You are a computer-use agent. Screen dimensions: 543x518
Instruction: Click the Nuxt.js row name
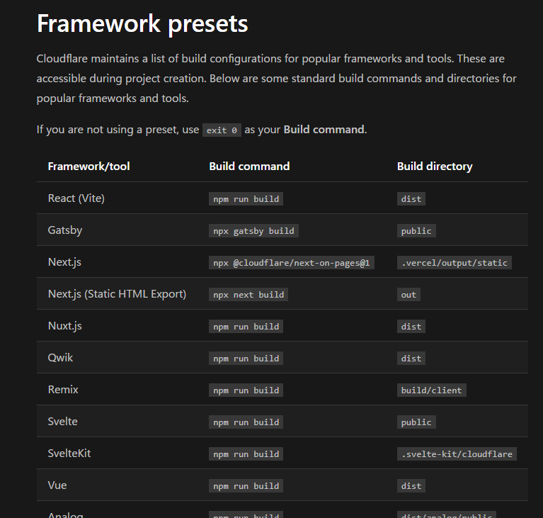coord(64,326)
